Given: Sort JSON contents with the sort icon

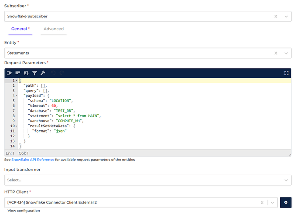Looking at the screenshot, I should point(26,73).
